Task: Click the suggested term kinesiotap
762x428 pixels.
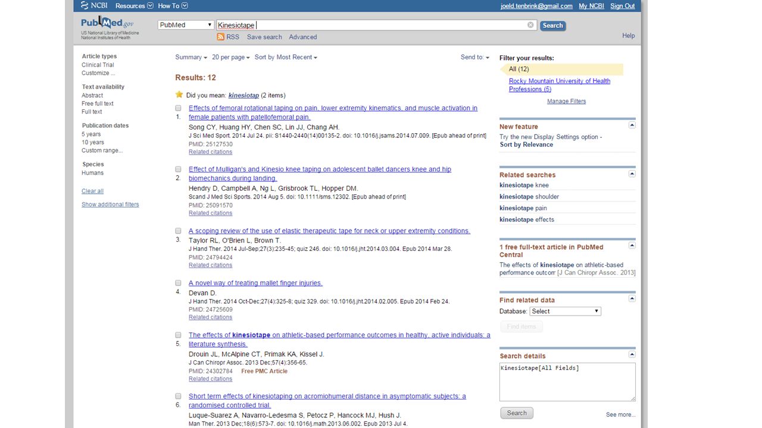Action: [243, 95]
